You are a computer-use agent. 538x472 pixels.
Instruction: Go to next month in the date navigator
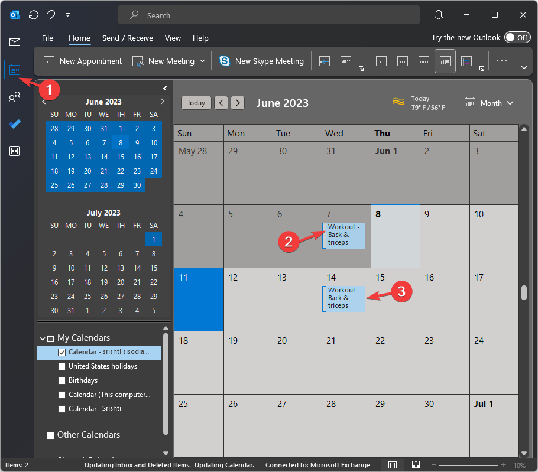(163, 102)
